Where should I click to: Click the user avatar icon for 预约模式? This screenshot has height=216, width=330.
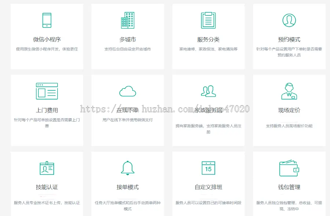click(289, 21)
